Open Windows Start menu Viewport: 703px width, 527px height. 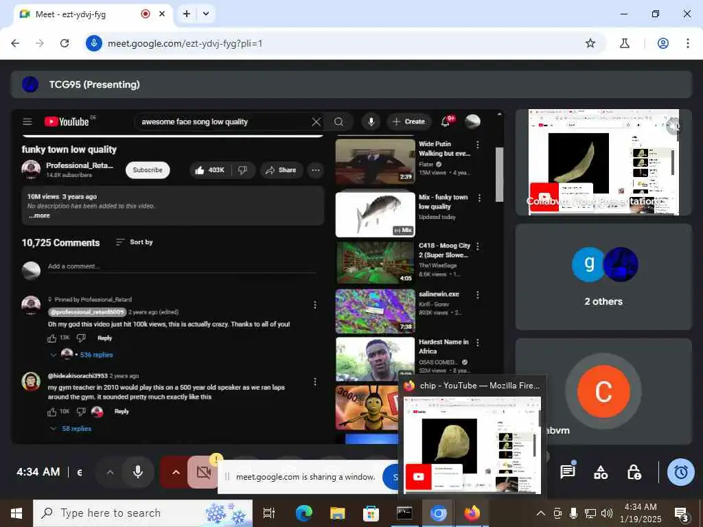pyautogui.click(x=16, y=513)
